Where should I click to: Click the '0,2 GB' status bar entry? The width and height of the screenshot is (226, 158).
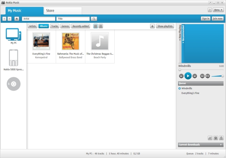[137, 154]
